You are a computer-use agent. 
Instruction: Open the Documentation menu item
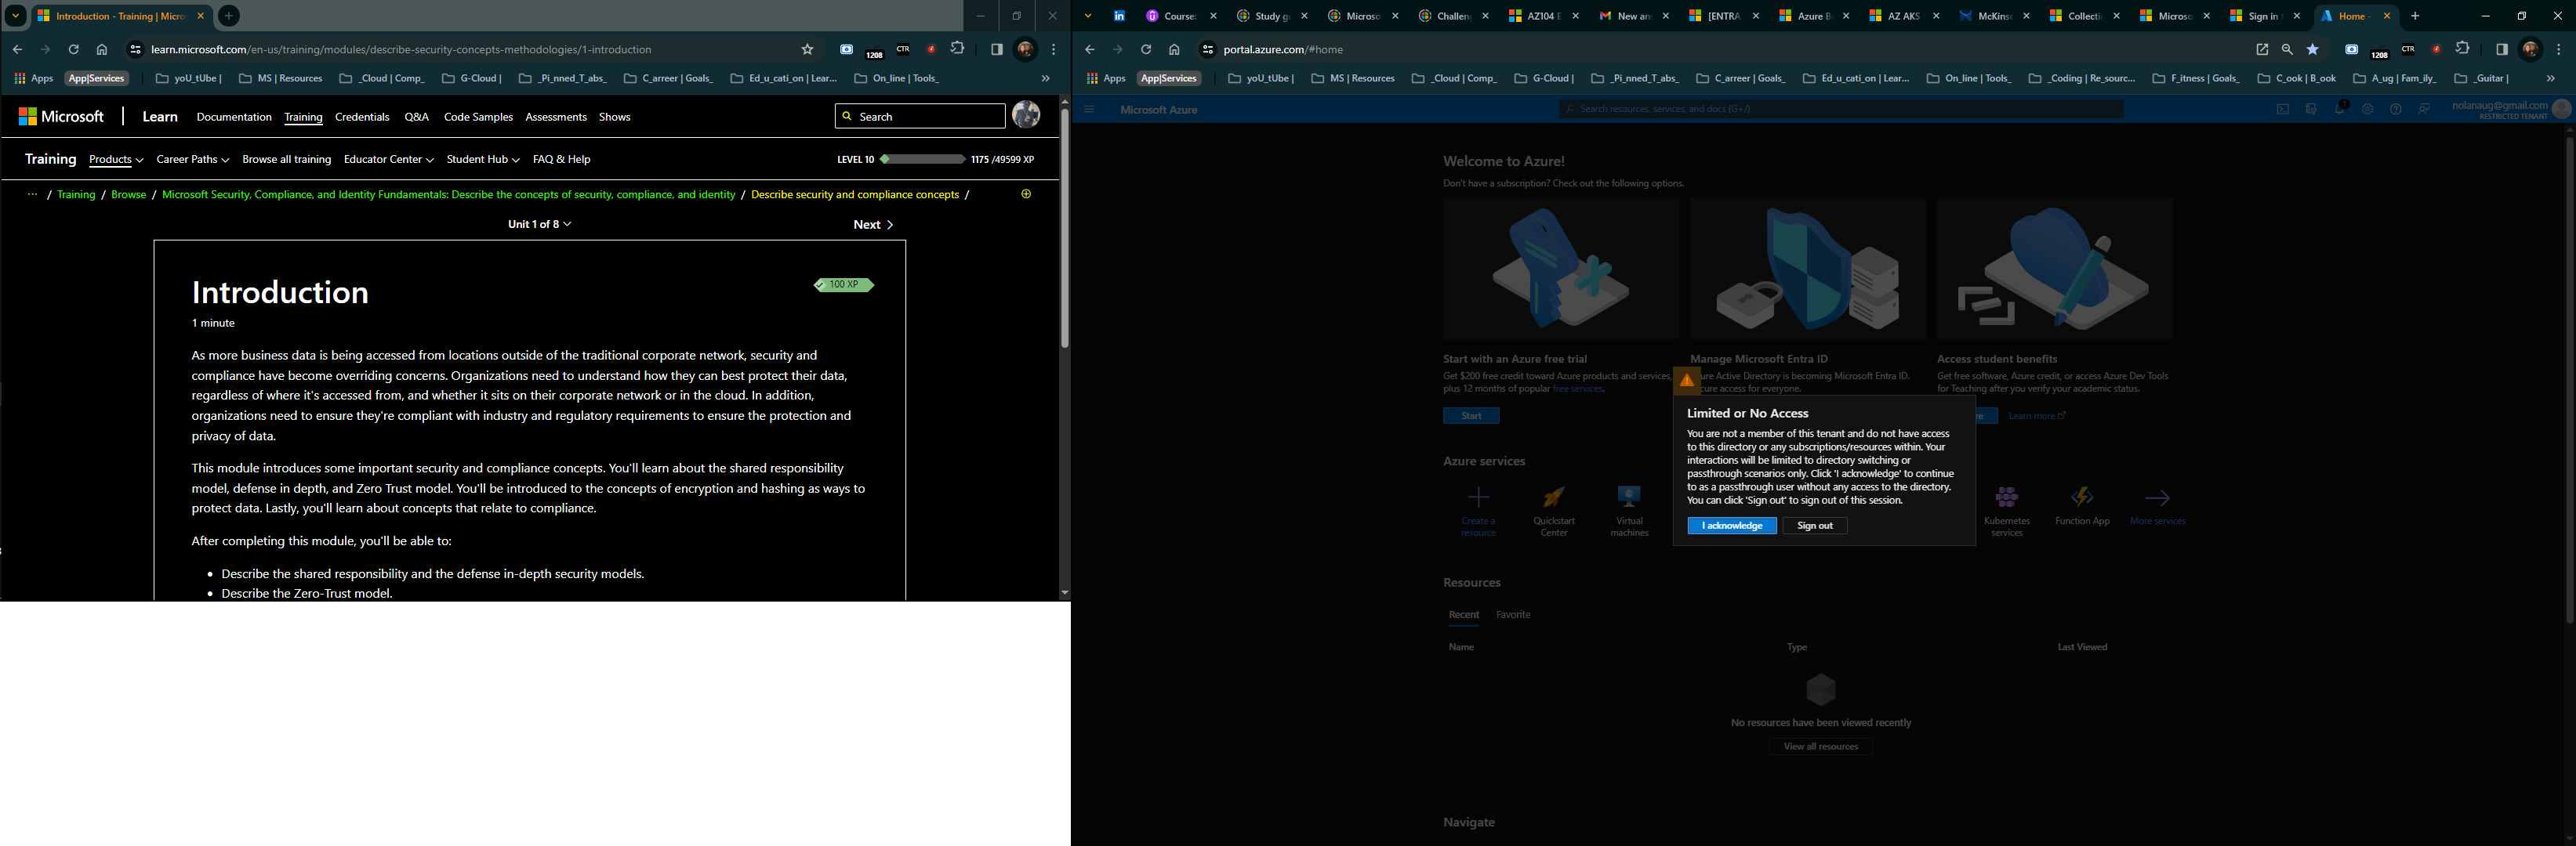234,117
